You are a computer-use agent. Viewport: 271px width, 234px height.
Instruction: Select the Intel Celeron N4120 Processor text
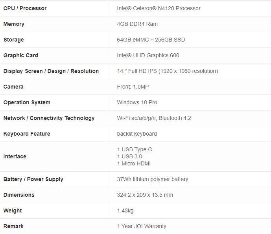(x=159, y=8)
